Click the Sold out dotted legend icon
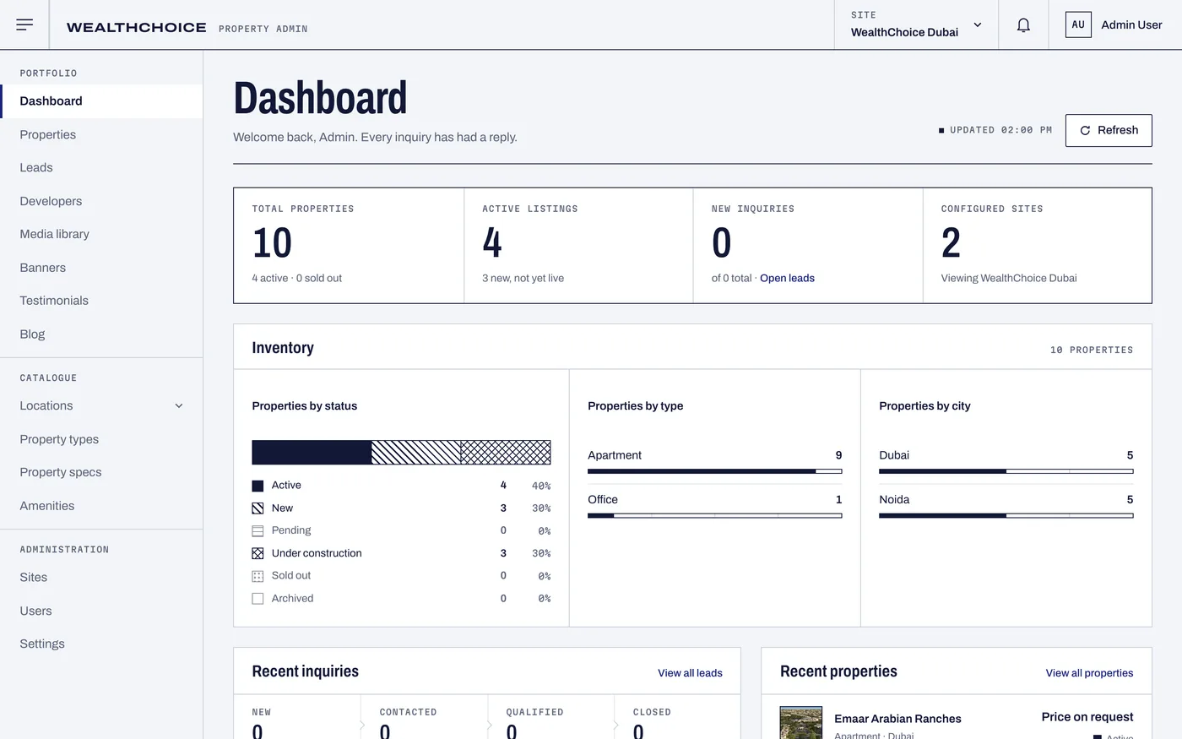The height and width of the screenshot is (739, 1182). click(x=258, y=576)
